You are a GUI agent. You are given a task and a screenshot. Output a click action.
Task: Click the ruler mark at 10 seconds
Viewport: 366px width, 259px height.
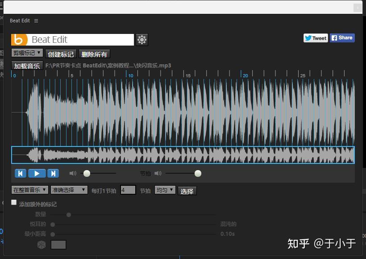(x=130, y=75)
